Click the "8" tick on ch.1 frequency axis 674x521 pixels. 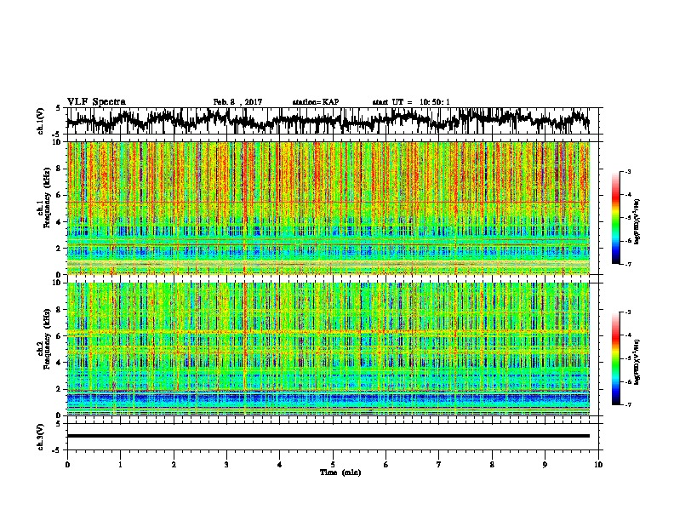tap(60, 169)
